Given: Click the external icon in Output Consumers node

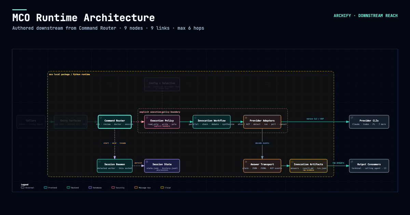Looking at the screenshot, I should click(352, 161).
